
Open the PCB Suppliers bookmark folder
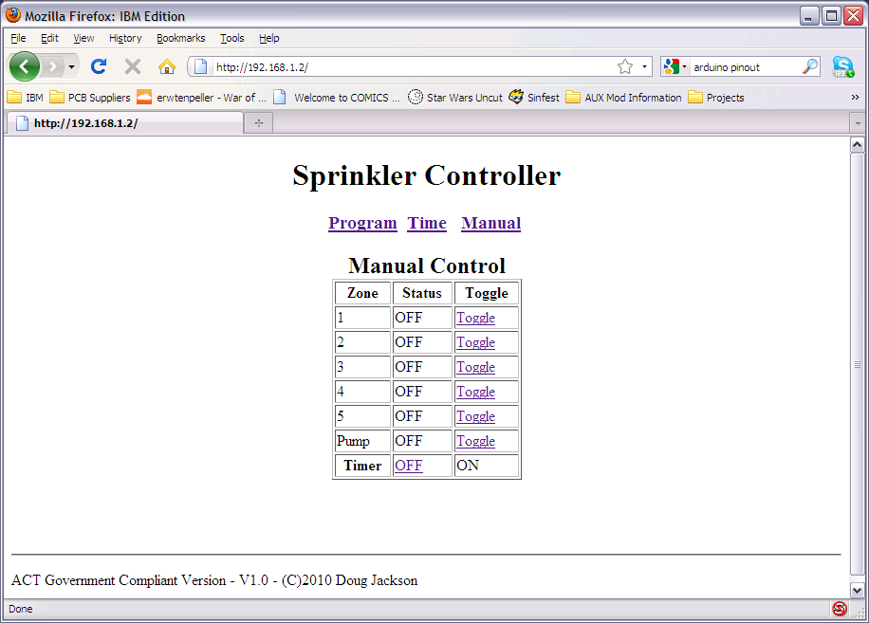(x=90, y=98)
